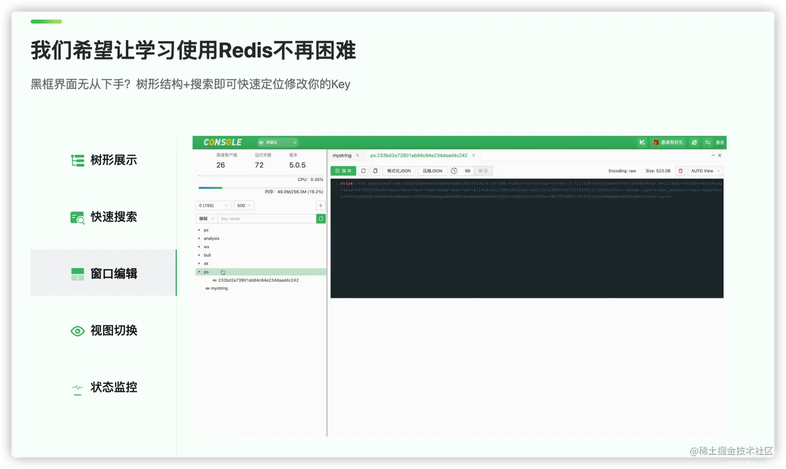Image resolution: width=786 pixels, height=469 pixels.
Task: Click the tree list icon beside 树形展示
Action: 77,161
